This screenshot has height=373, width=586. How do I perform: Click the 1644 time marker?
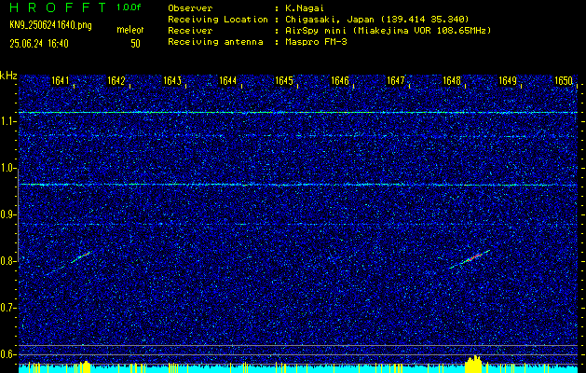228,81
